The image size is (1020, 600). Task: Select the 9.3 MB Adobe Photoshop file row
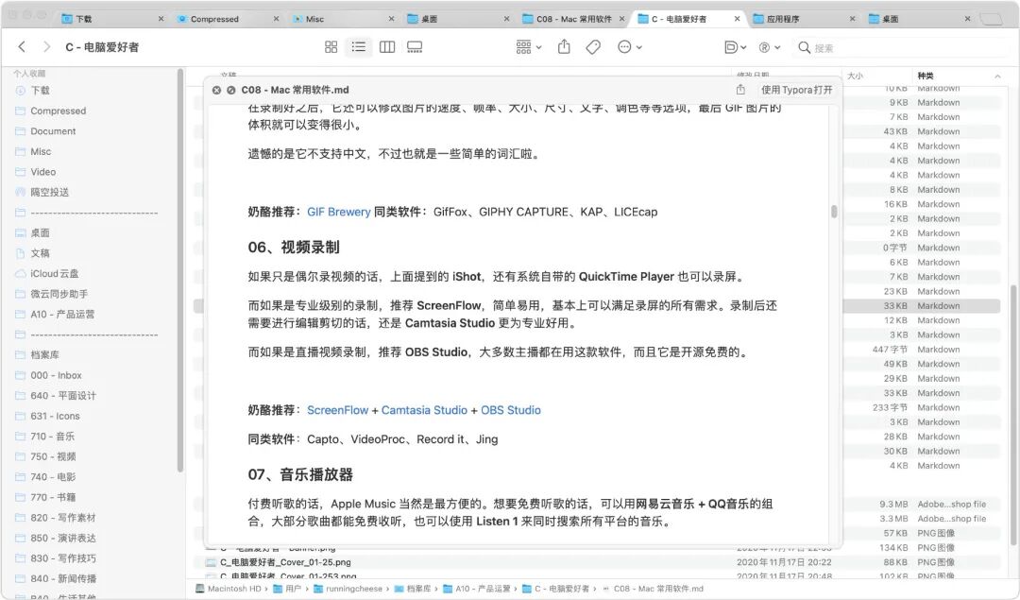[922, 504]
